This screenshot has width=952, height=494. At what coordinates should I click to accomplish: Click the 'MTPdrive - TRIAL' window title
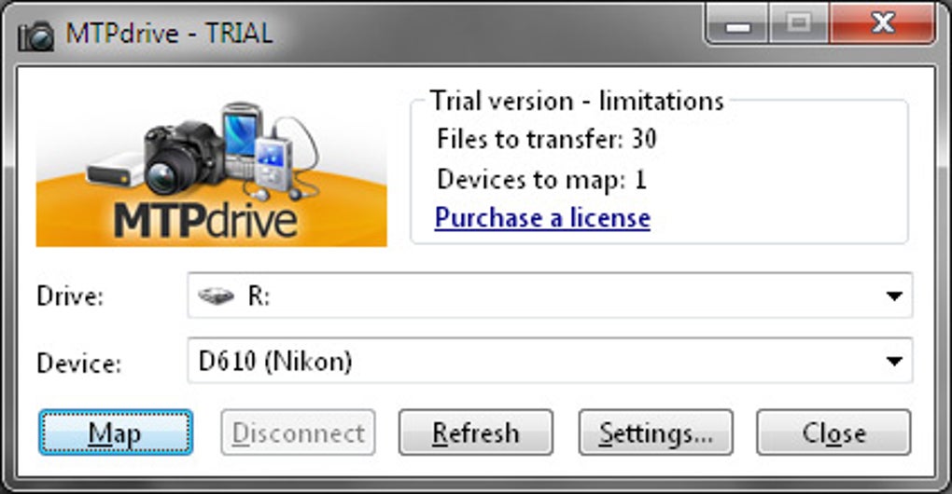click(169, 34)
